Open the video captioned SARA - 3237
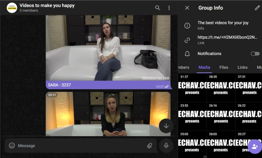 (x=108, y=48)
